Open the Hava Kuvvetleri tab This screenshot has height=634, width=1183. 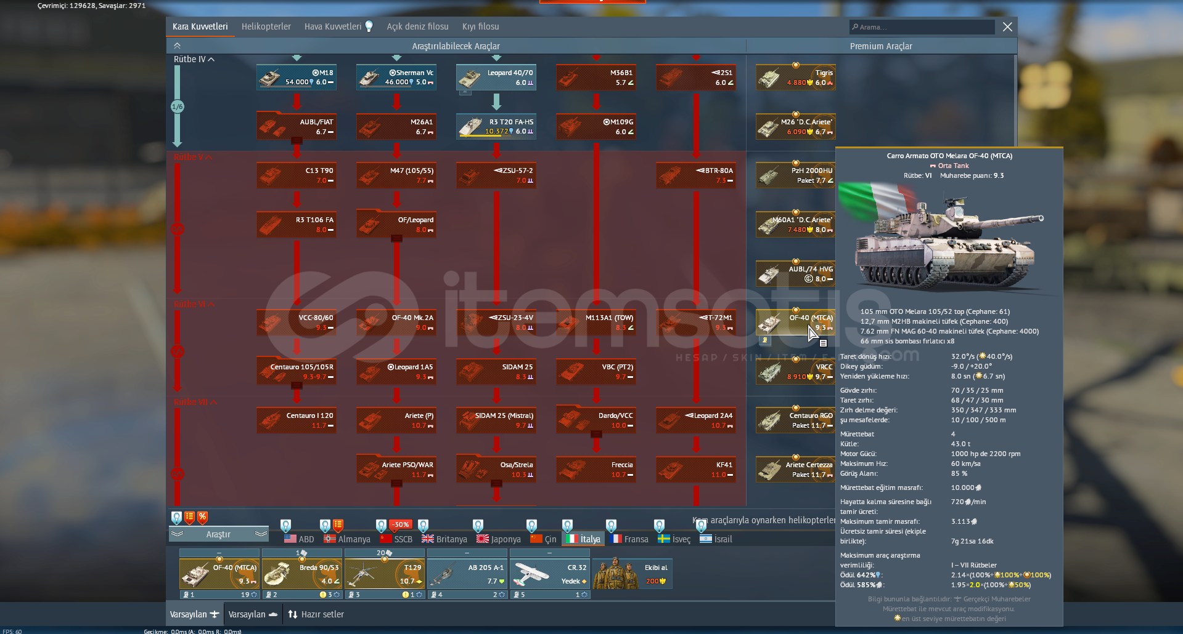[338, 26]
